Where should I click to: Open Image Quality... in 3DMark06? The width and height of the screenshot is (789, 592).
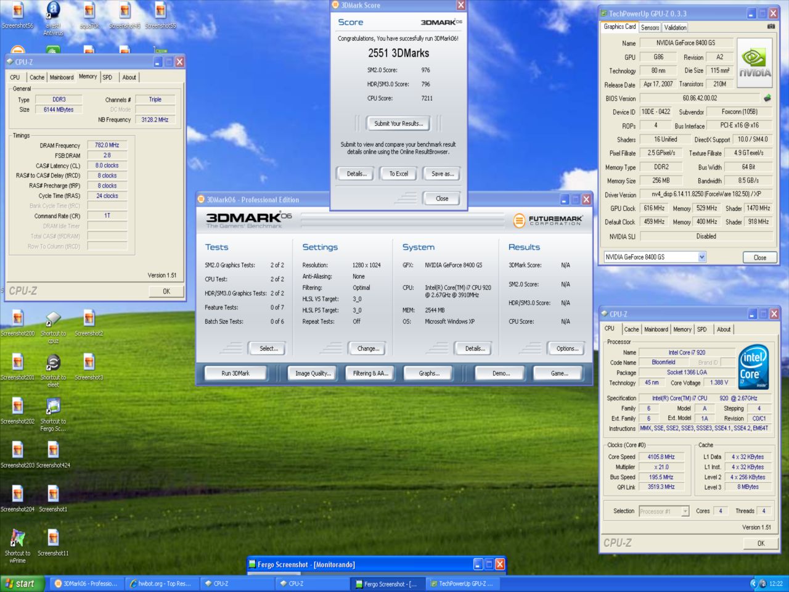tap(313, 373)
